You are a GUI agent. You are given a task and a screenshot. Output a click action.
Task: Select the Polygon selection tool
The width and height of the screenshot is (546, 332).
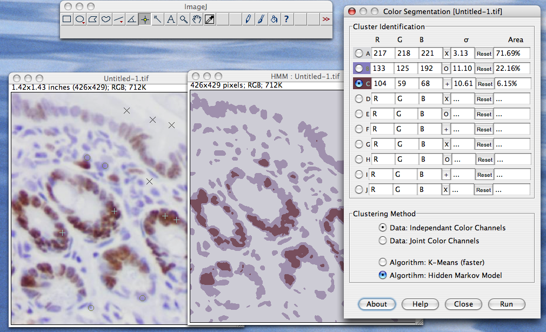pyautogui.click(x=93, y=19)
